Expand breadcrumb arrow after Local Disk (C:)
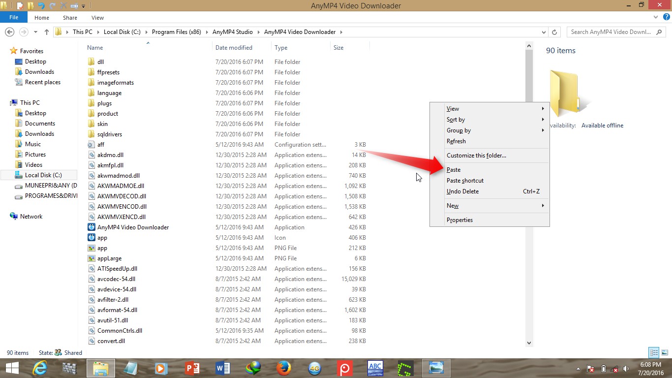This screenshot has width=672, height=378. [x=146, y=32]
